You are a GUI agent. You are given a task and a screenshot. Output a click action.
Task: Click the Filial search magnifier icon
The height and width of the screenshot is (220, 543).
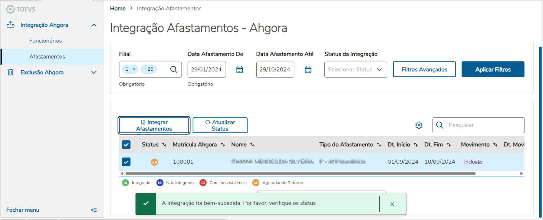coord(174,70)
